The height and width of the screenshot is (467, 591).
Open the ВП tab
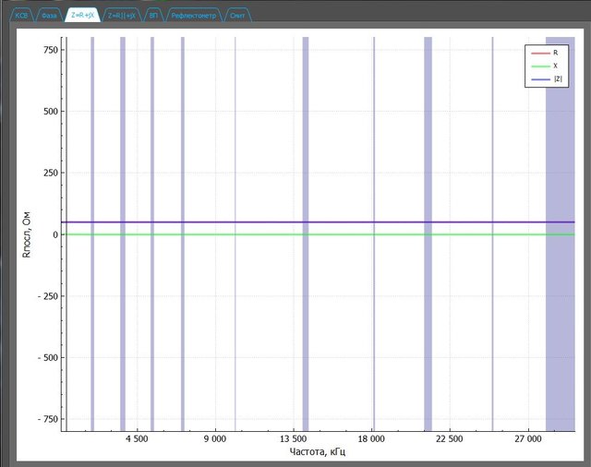[153, 16]
